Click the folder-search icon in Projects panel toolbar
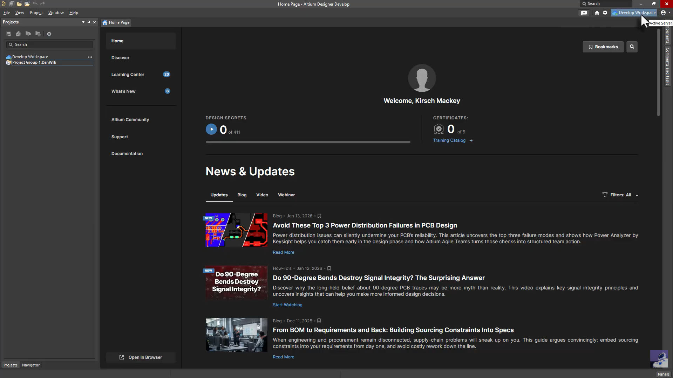This screenshot has height=378, width=673. click(28, 34)
